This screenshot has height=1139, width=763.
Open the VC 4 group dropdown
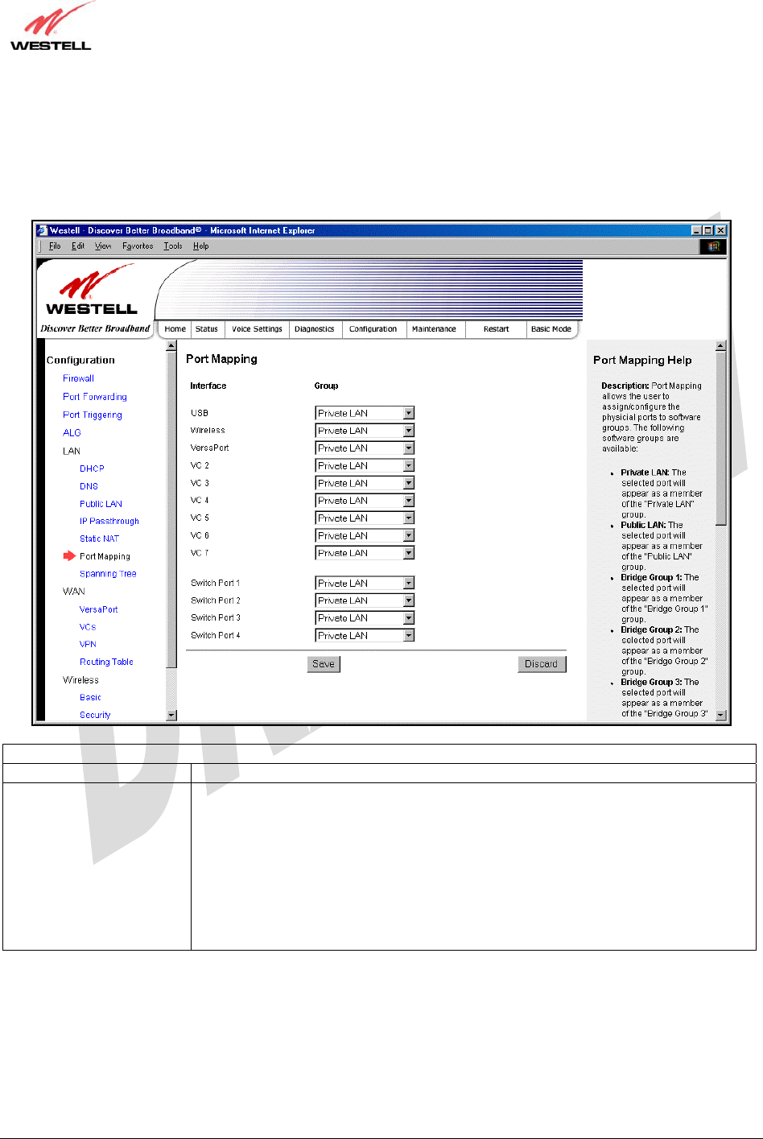[x=365, y=501]
